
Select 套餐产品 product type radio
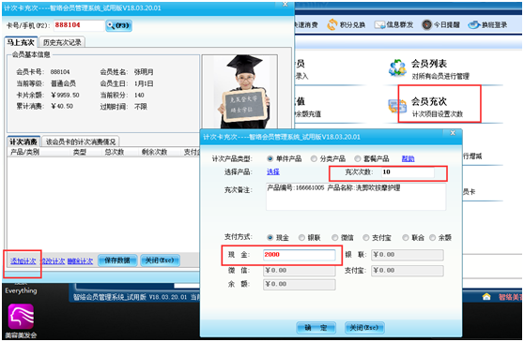click(358, 158)
